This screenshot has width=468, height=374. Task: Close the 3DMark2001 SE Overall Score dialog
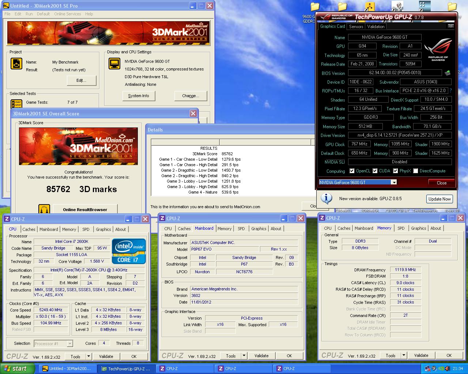(193, 113)
